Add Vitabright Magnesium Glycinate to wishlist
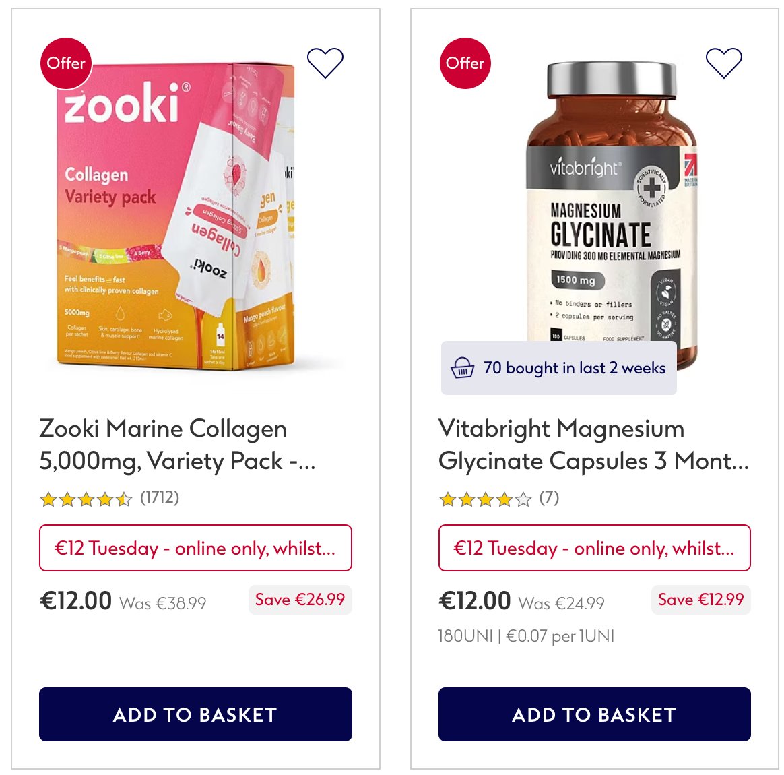Viewport: 784px width, 775px height. [723, 63]
